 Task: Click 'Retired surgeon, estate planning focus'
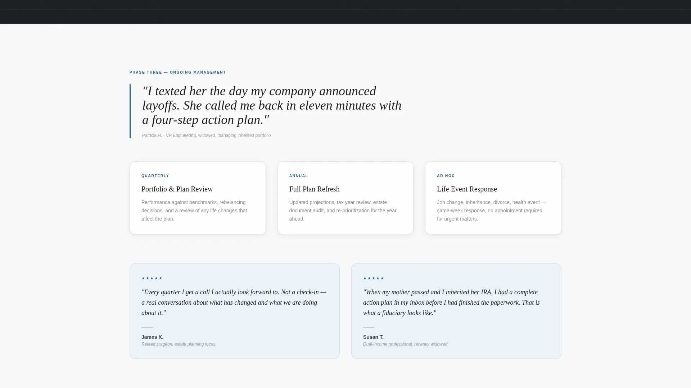178,344
